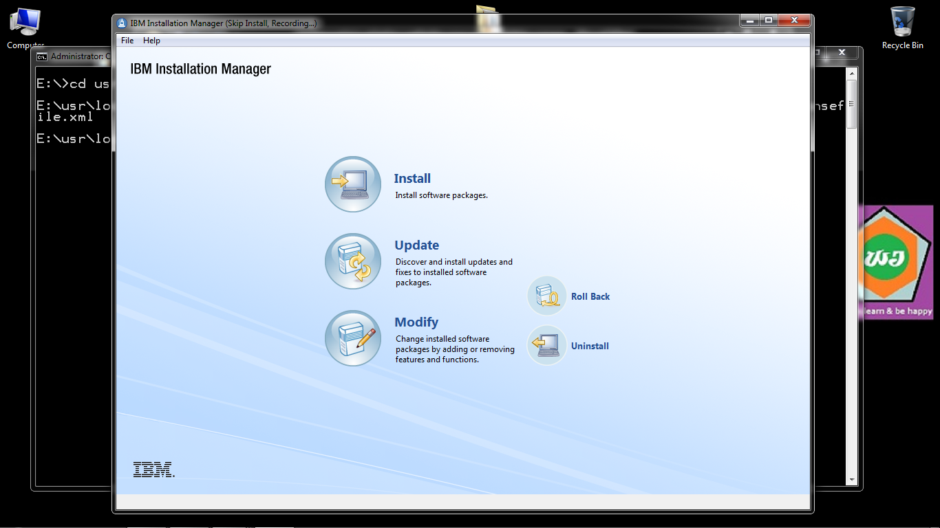Click the Command Prompt scrollbar down arrow
Viewport: 940px width, 528px height.
tap(852, 480)
